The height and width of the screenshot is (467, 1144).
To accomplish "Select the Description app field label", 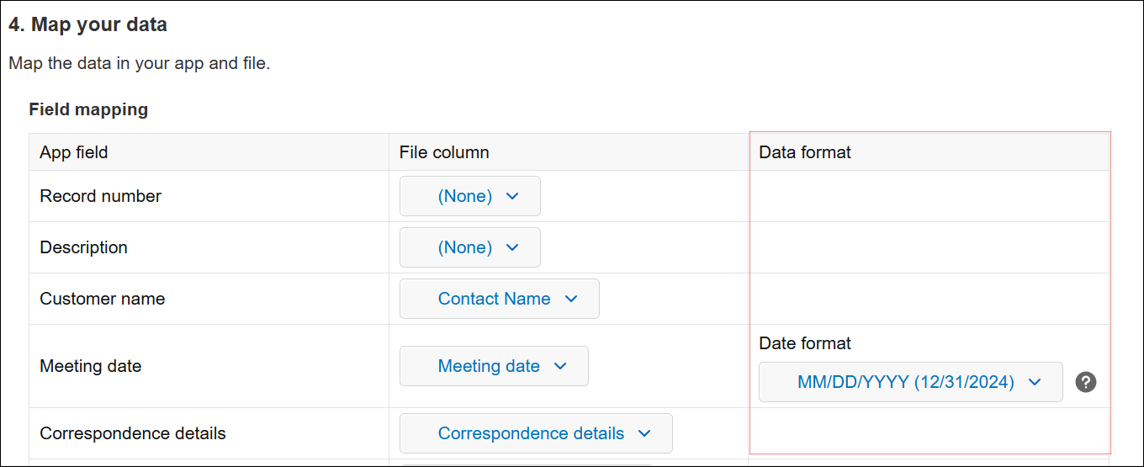I will click(84, 247).
